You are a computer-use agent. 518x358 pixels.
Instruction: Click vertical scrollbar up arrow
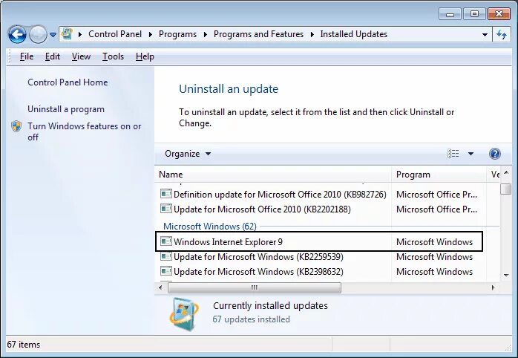point(506,173)
